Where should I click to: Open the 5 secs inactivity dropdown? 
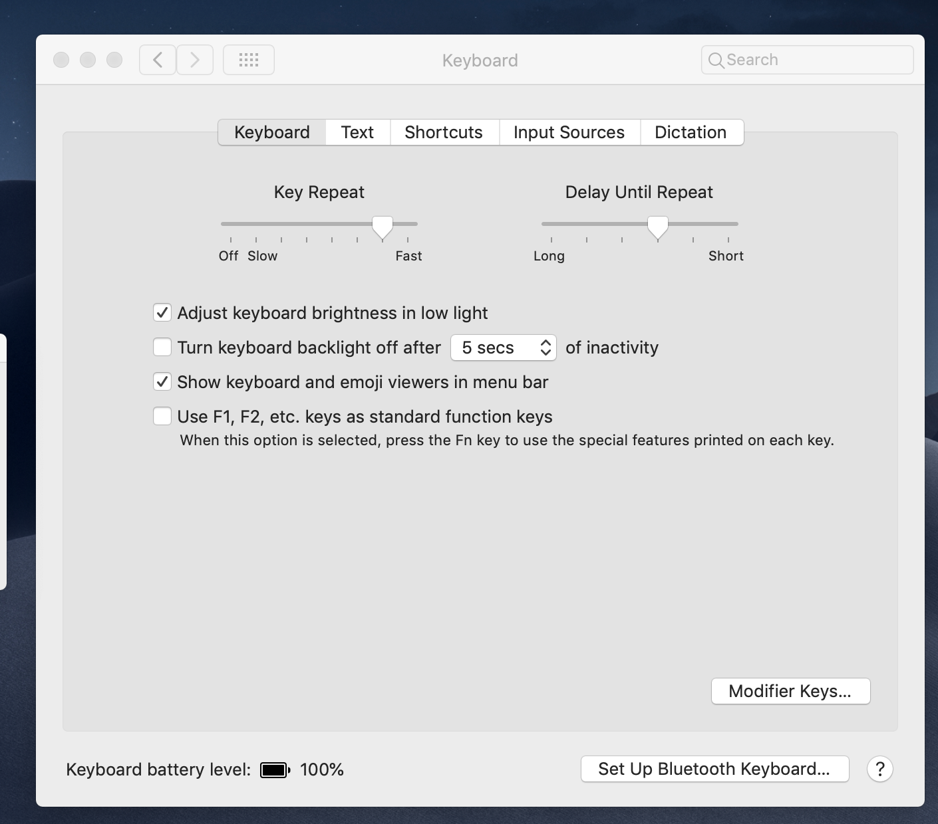click(x=504, y=348)
